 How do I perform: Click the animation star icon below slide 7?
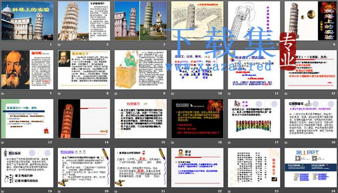pos(3,94)
